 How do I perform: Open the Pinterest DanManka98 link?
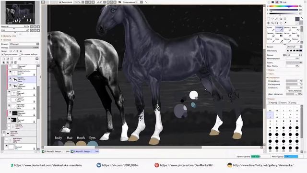click(186, 165)
